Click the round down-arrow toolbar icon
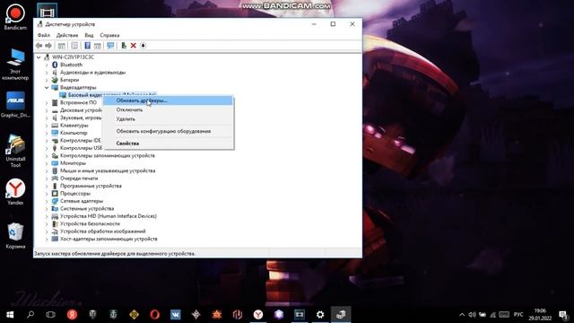The height and width of the screenshot is (323, 574). point(143,46)
